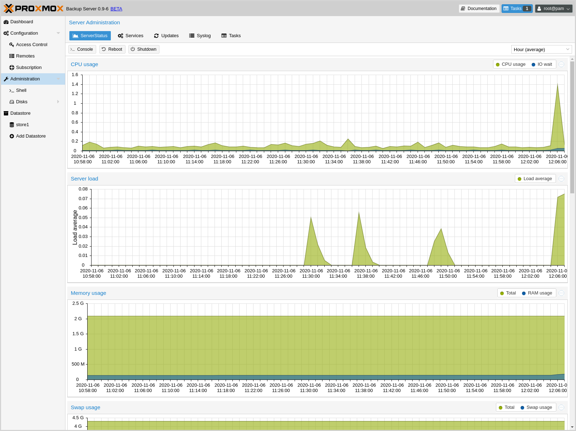Select the Remotes server icon
Viewport: 576px width, 431px height.
(x=12, y=56)
